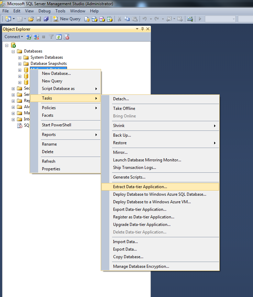
Task: Select Database Snapshots in the tree
Action: click(x=48, y=64)
